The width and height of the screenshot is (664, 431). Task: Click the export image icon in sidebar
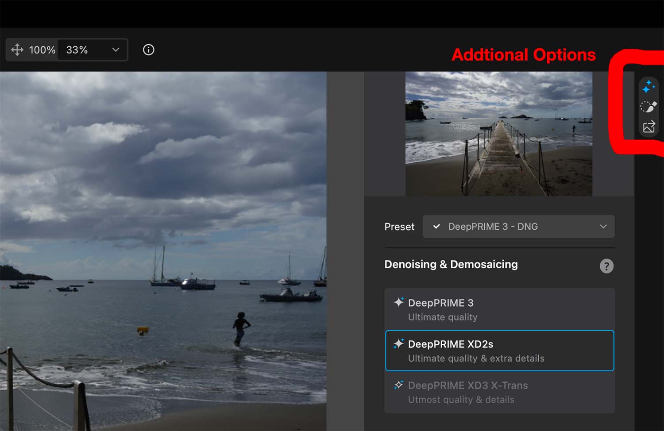[649, 127]
